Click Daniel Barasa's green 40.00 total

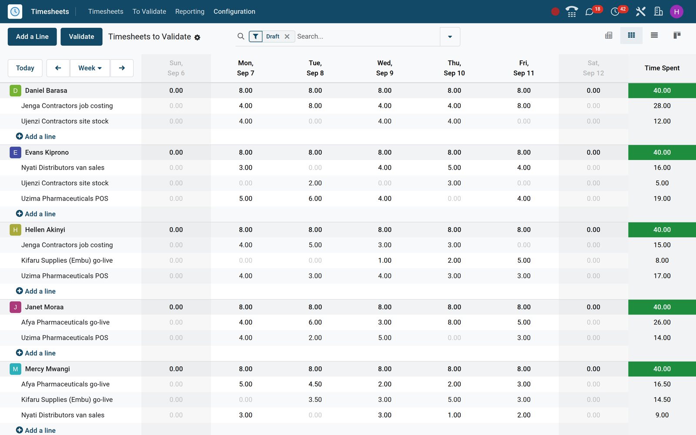click(x=662, y=90)
